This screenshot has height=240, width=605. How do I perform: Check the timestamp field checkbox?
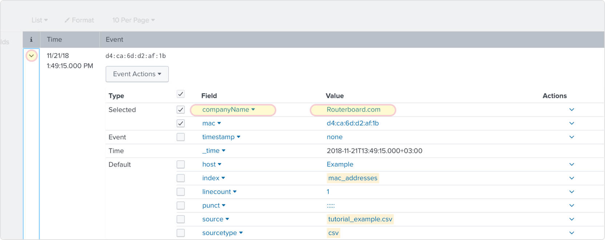(181, 137)
